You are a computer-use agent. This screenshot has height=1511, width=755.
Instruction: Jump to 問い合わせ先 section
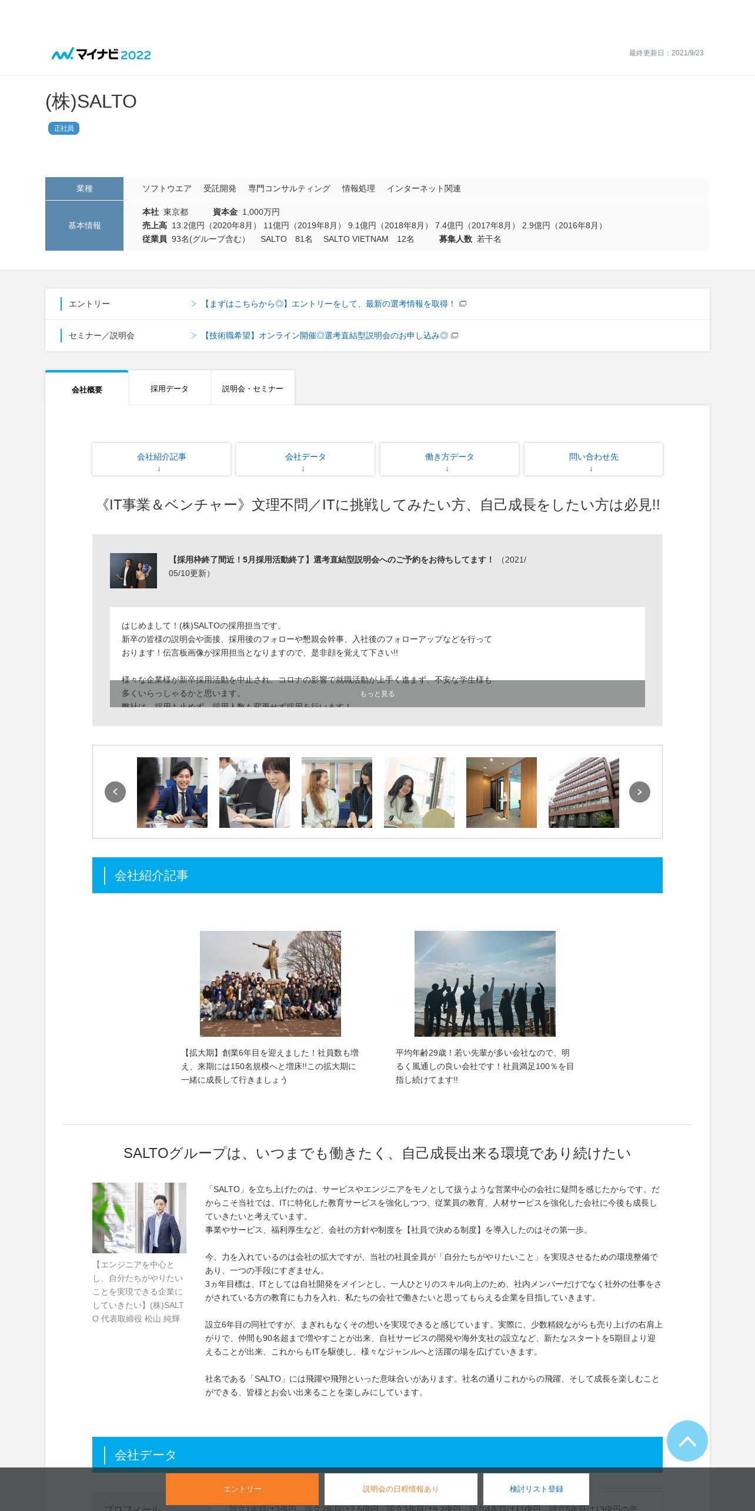(x=593, y=459)
